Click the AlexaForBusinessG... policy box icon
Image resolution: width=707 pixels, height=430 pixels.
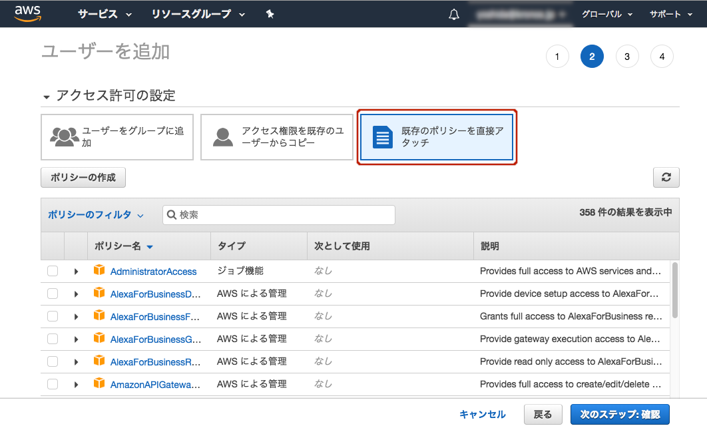click(x=99, y=337)
